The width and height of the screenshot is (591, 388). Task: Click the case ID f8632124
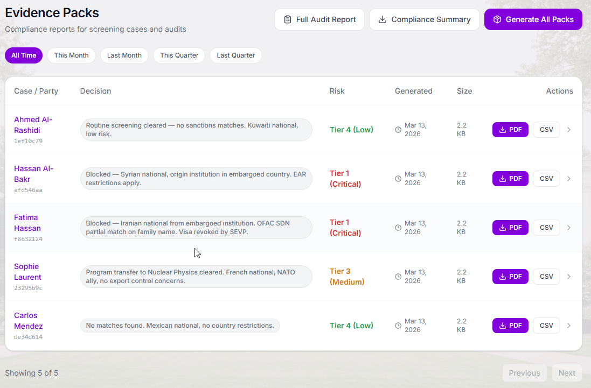click(x=28, y=239)
